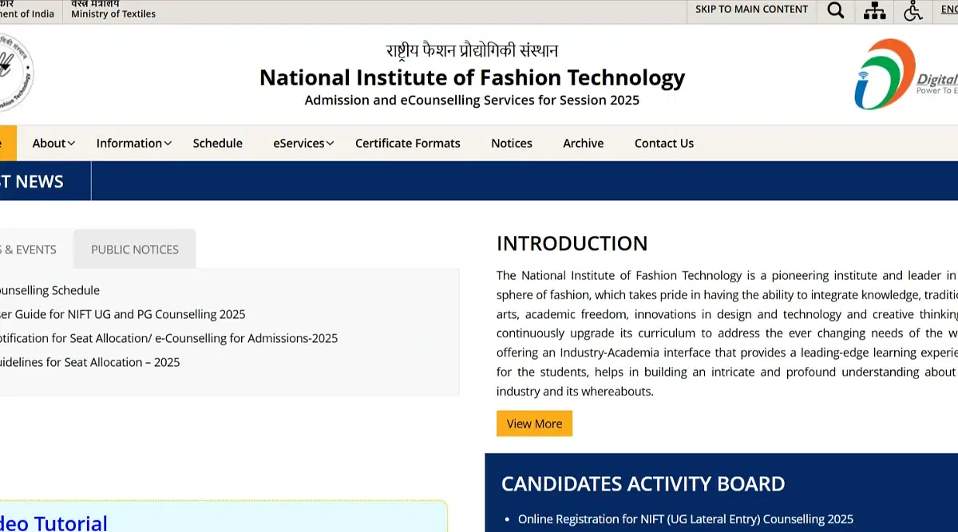958x532 pixels.
Task: Open the Contact Us menu item
Action: coord(664,144)
